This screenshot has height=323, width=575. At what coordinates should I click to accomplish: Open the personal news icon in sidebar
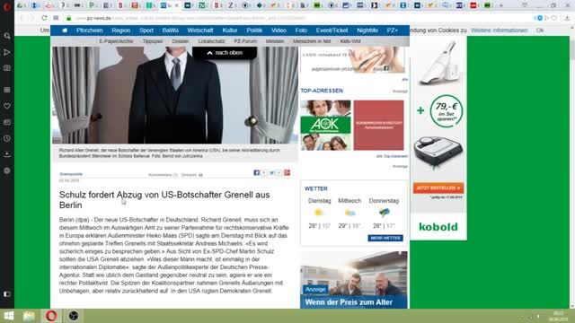[x=7, y=122]
